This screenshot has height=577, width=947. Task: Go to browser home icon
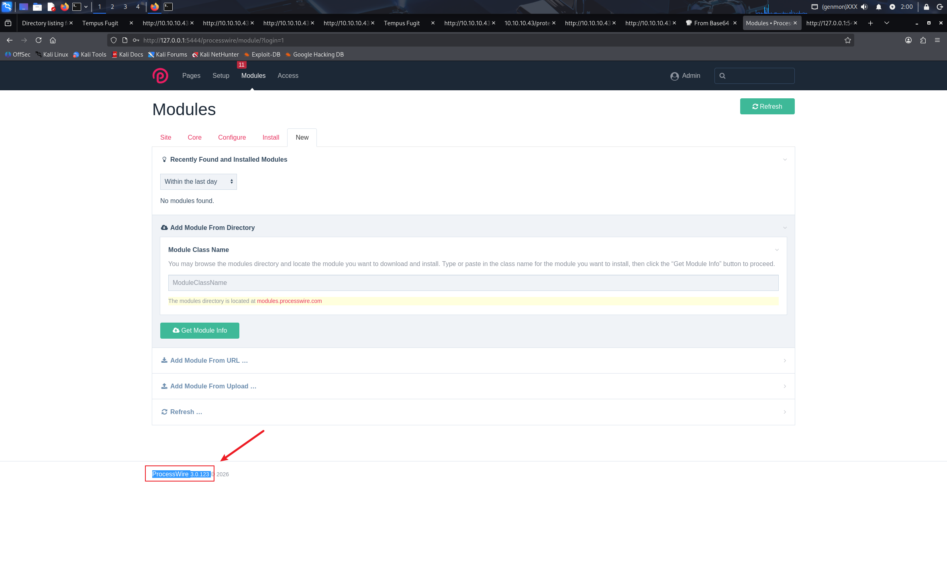click(53, 40)
